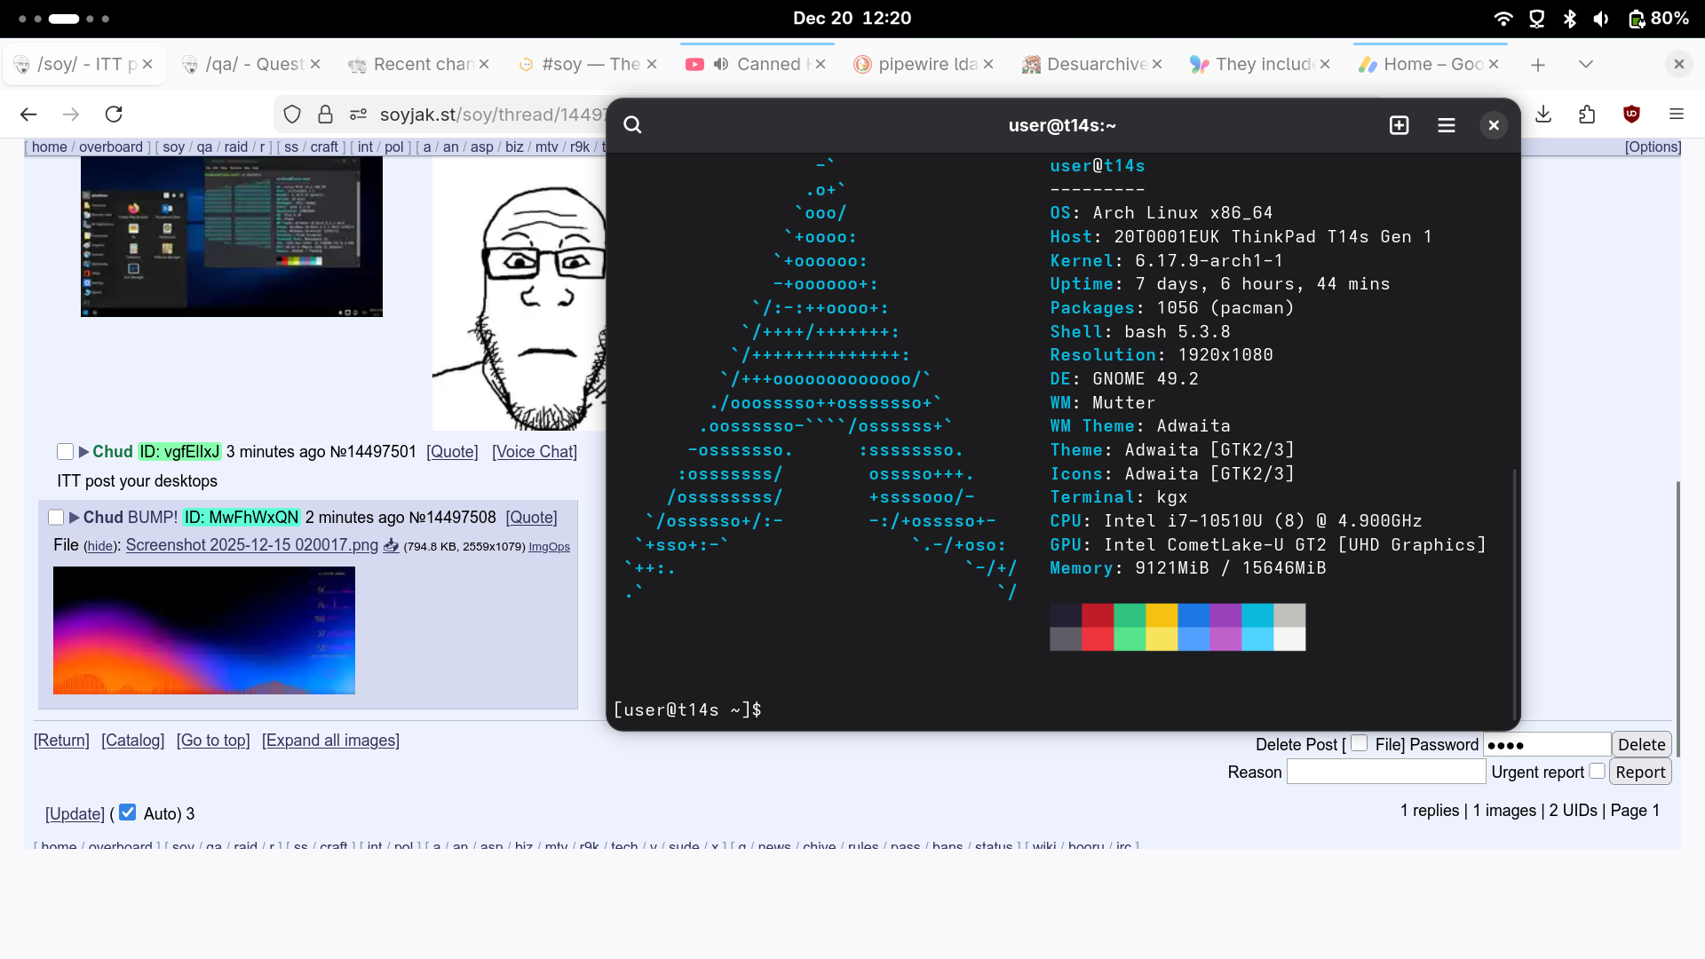Toggle the Auto update checkbox
The height and width of the screenshot is (959, 1705).
point(127,812)
